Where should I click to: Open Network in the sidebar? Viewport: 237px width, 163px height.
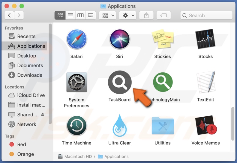click(x=25, y=124)
